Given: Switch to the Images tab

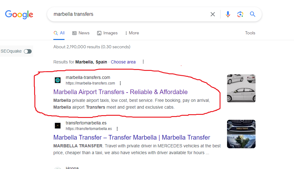Looking at the screenshot, I should (x=107, y=33).
